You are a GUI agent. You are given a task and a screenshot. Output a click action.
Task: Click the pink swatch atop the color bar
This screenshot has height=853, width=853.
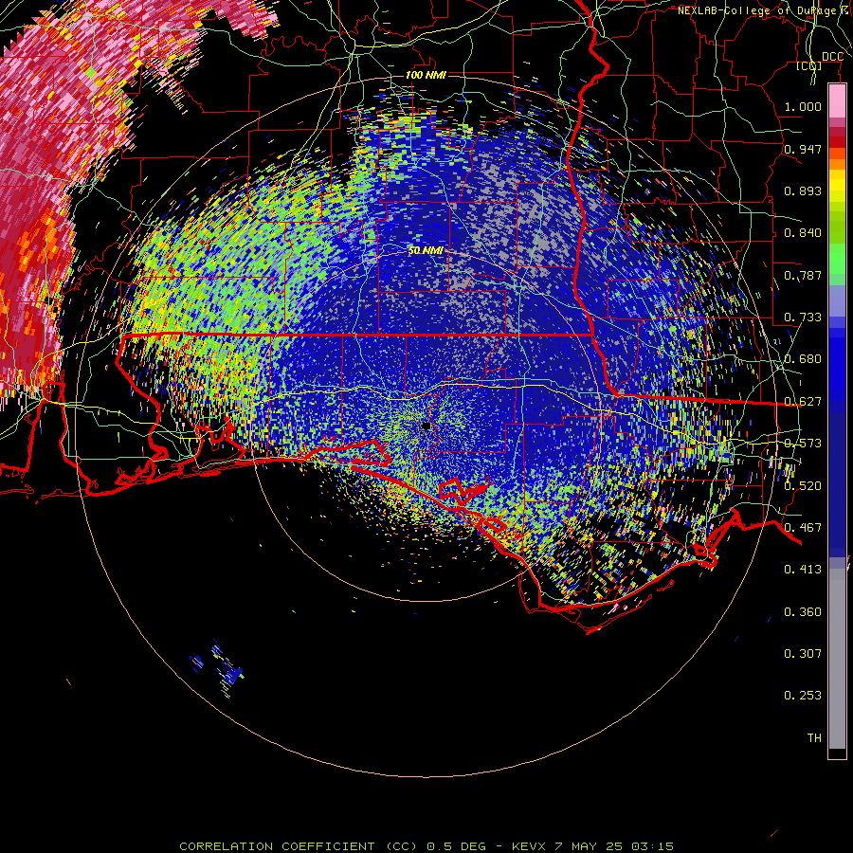(837, 101)
